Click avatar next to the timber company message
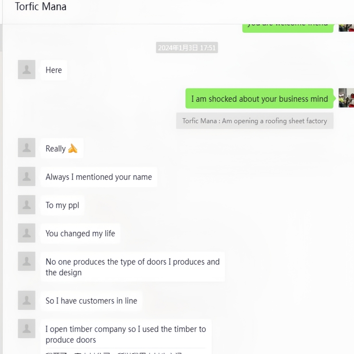Viewport: 354px width, 354px height. tap(27, 329)
